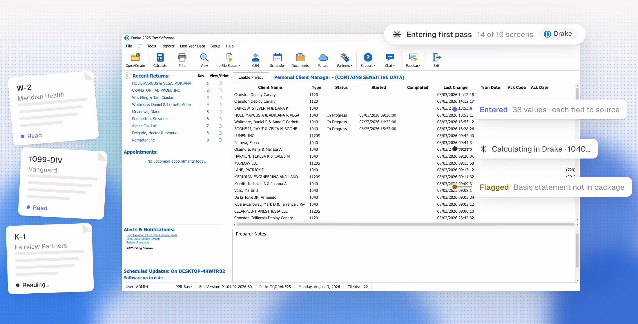Open recent return Pemberton, Suzanne
The width and height of the screenshot is (638, 324).
[x=150, y=119]
